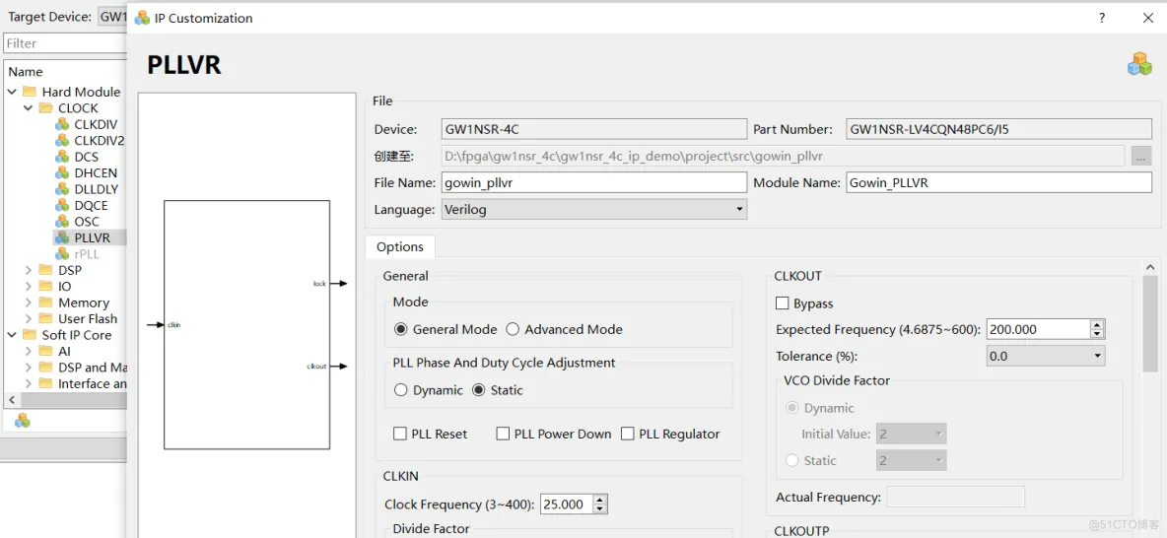
Task: Click the Memory folder icon
Action: point(46,303)
